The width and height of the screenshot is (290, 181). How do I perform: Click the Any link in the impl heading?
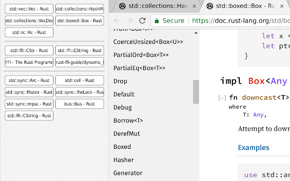click(279, 81)
